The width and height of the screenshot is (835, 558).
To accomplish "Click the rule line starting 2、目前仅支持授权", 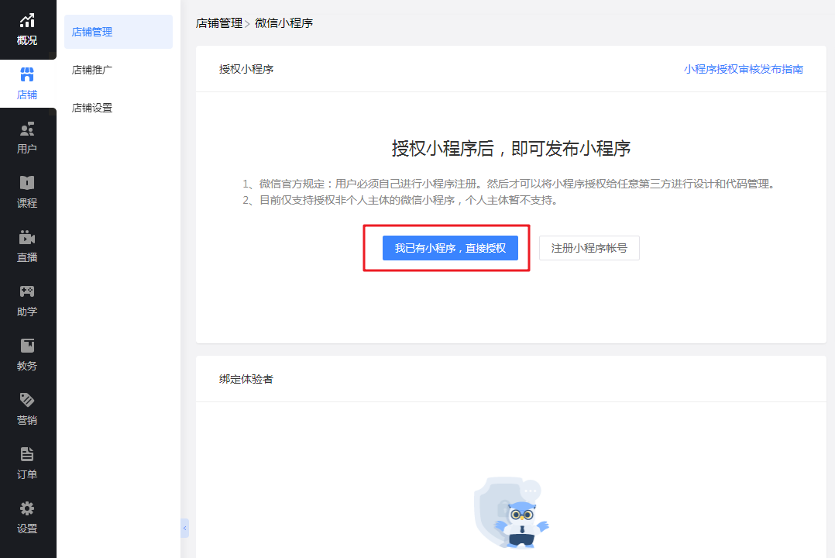I will (x=400, y=201).
